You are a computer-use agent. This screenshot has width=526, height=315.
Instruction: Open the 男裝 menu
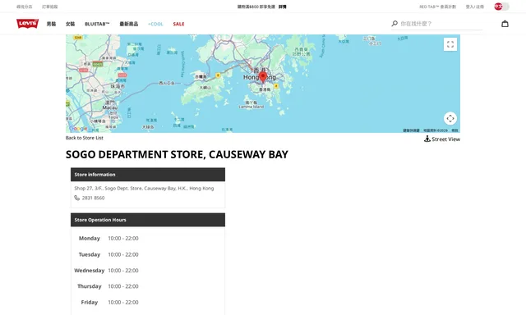coord(51,24)
